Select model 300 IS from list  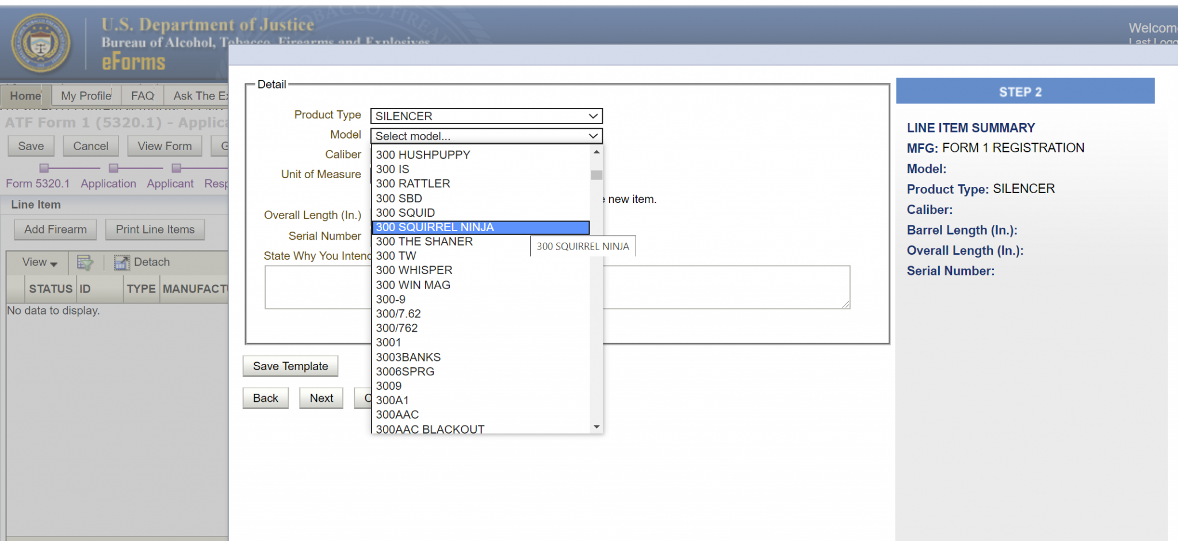(481, 169)
